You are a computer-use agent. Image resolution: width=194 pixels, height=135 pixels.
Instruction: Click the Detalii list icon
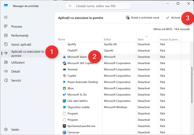6,71
